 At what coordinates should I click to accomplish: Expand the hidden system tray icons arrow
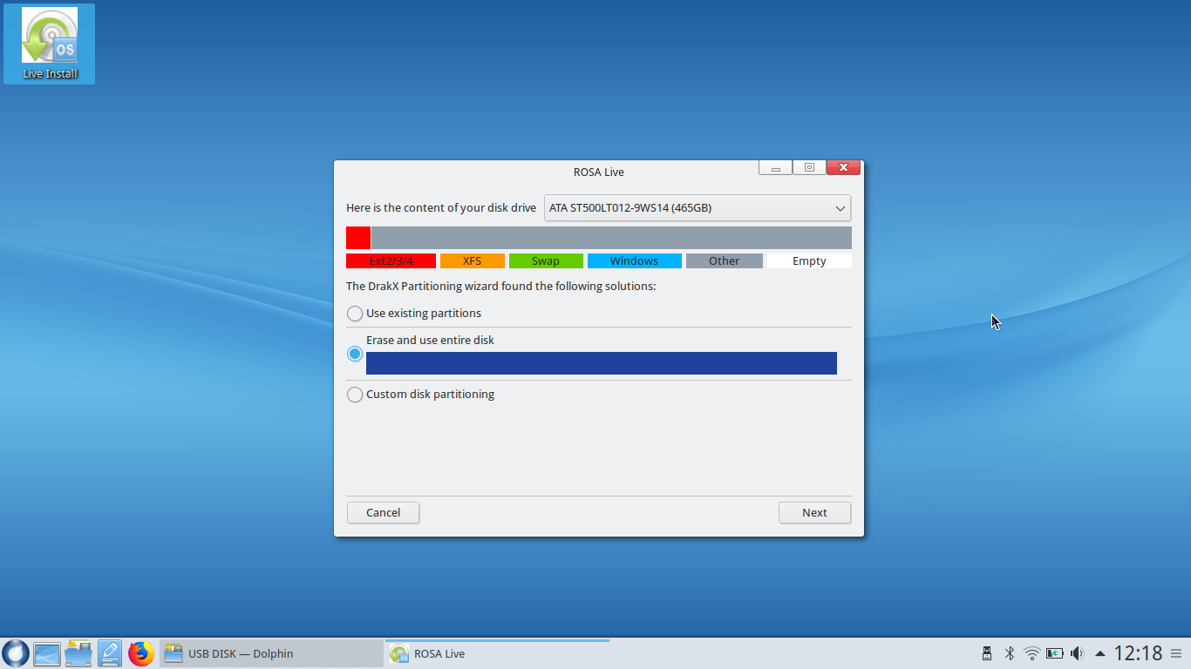point(1100,653)
